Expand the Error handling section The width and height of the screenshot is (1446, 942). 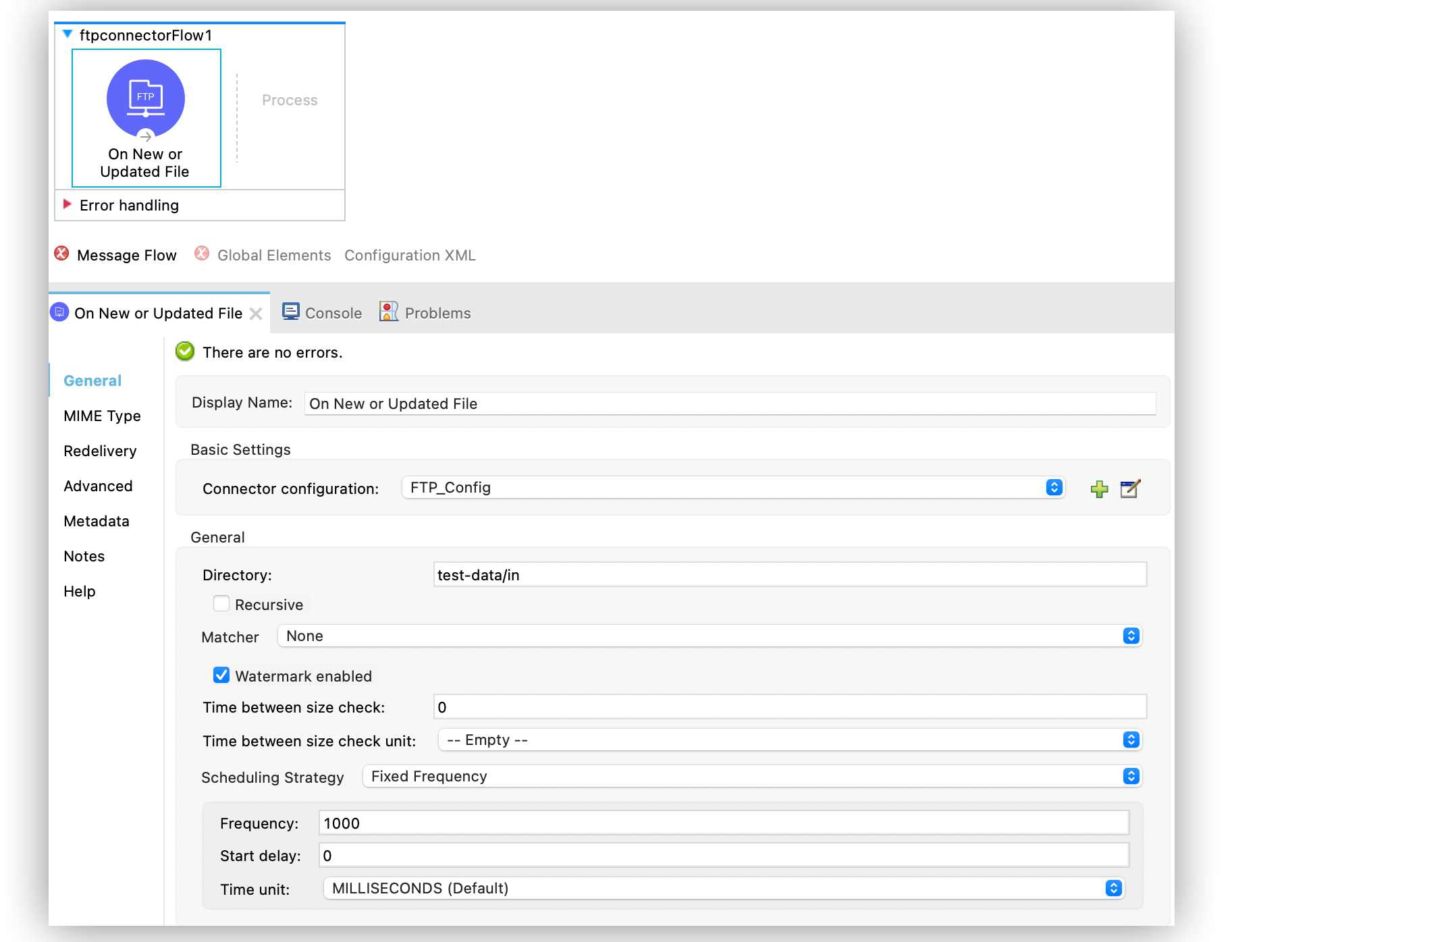pyautogui.click(x=67, y=204)
